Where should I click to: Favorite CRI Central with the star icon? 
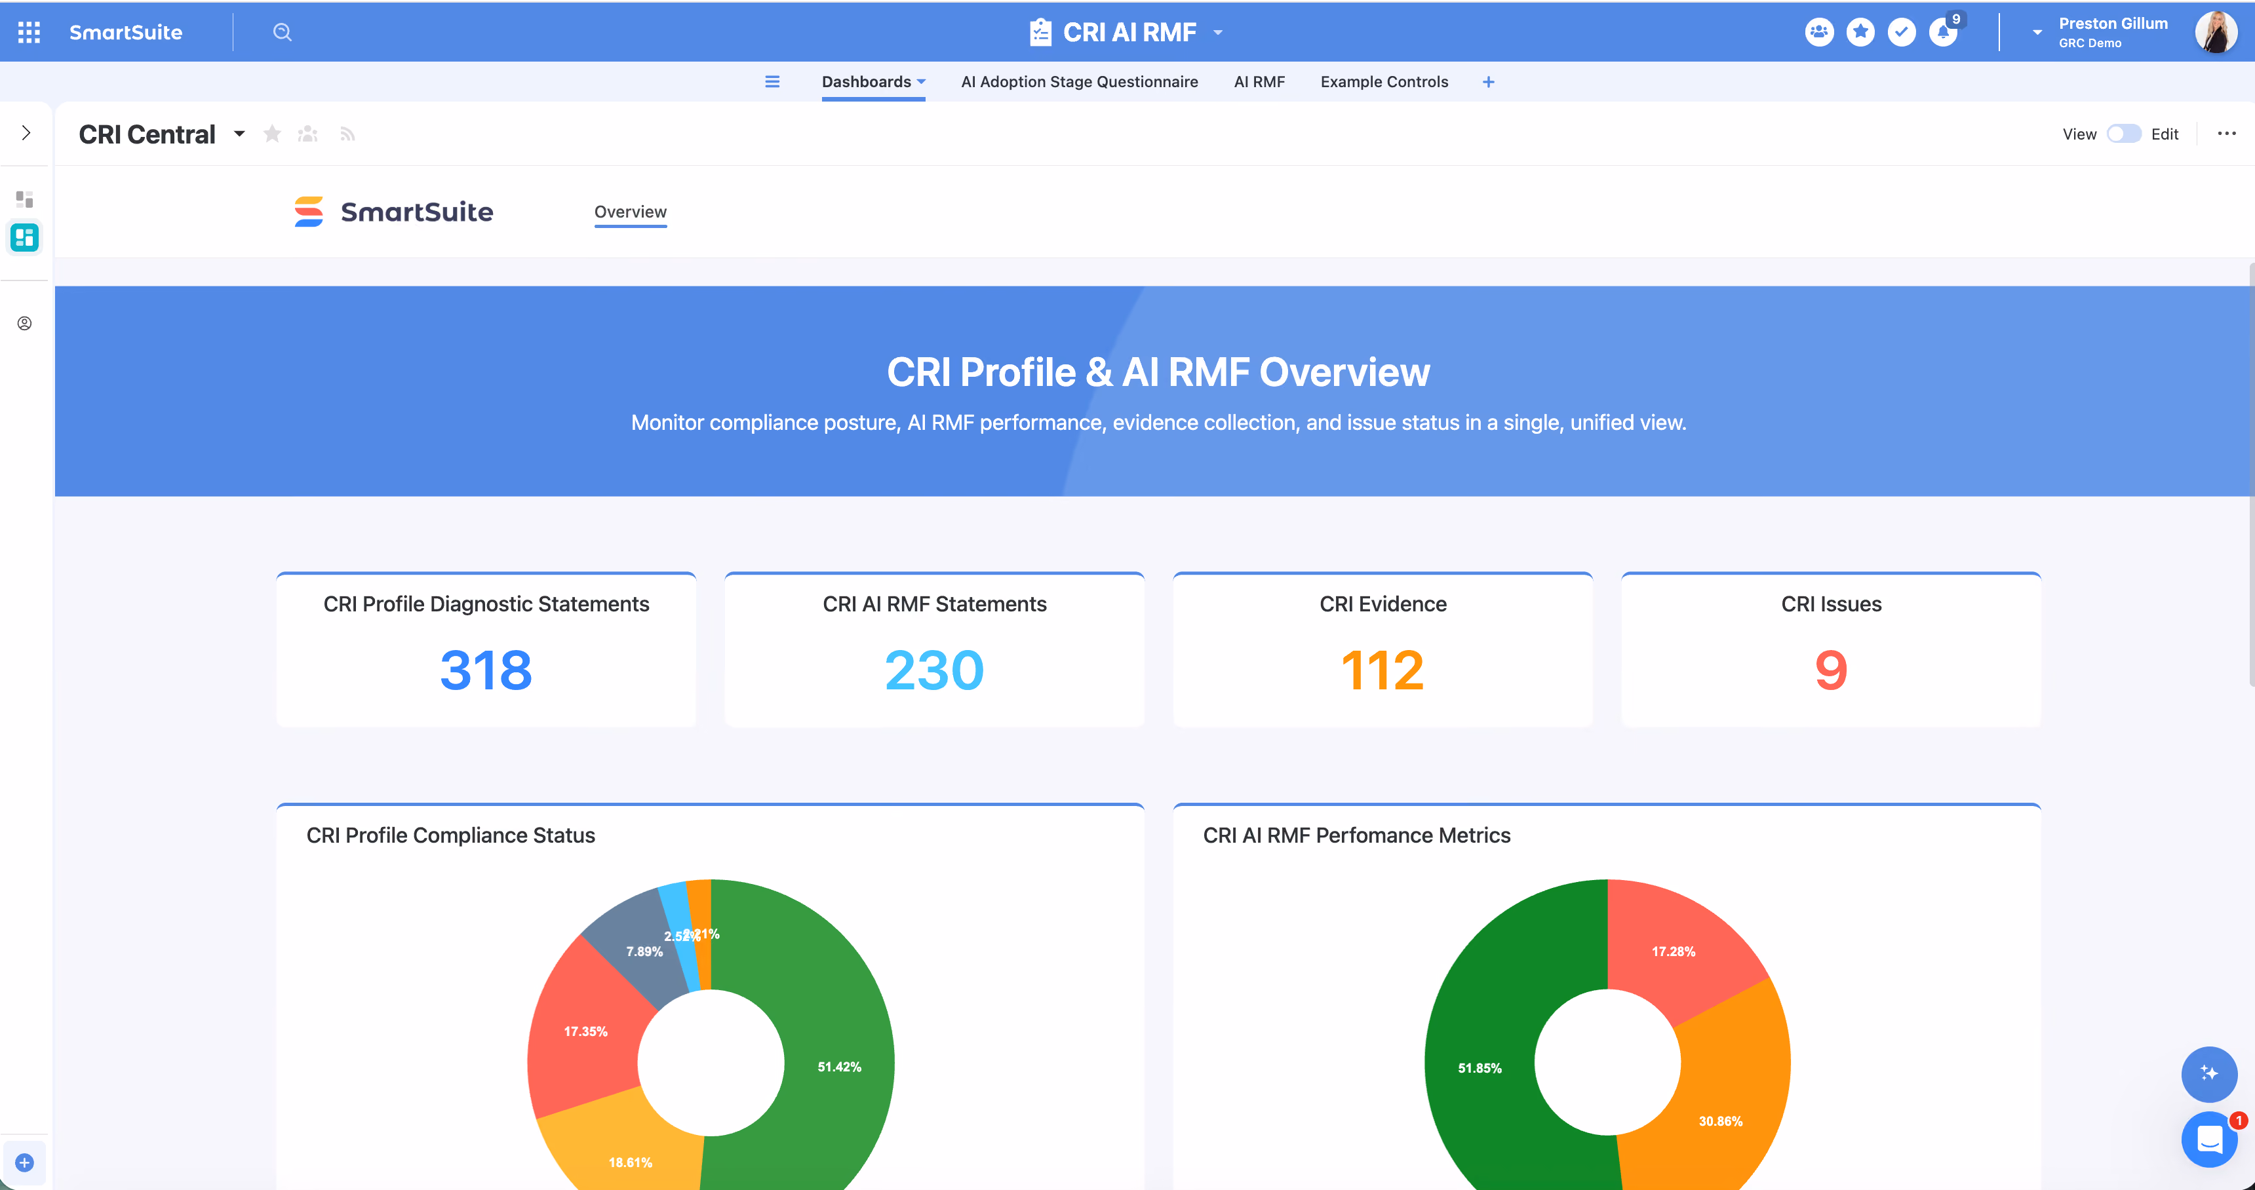click(x=272, y=134)
